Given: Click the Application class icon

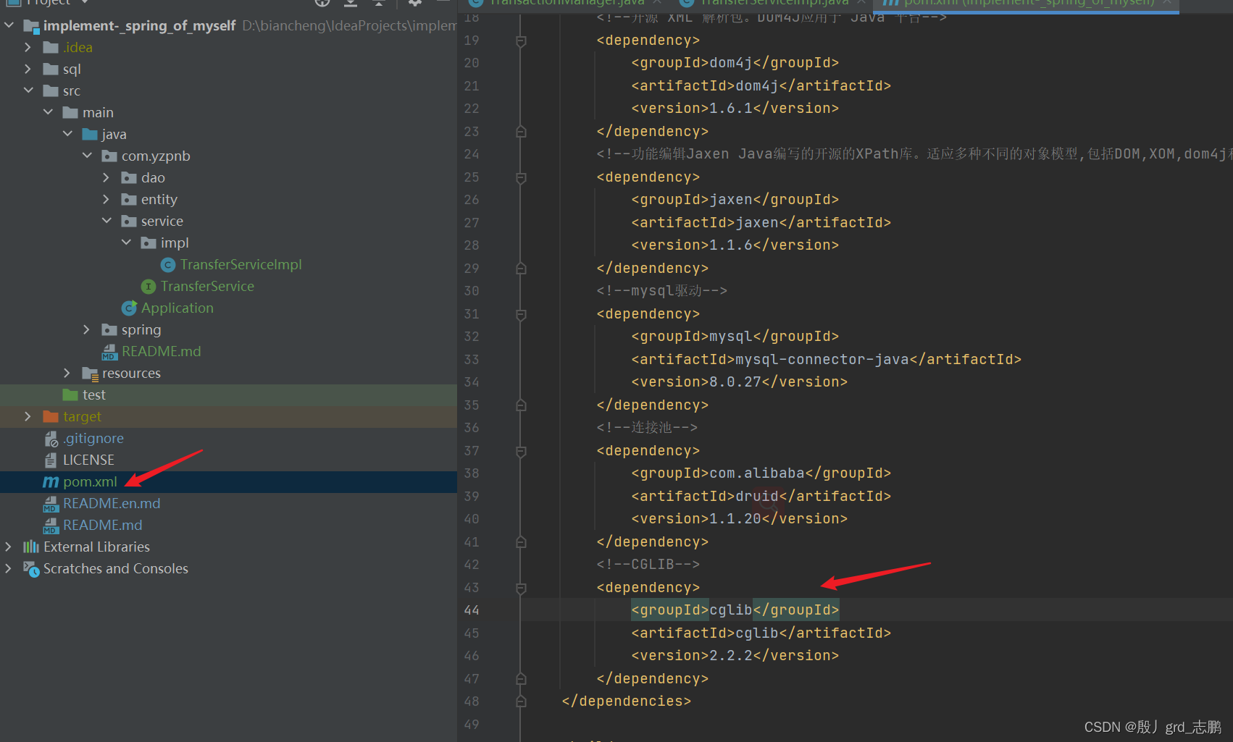Looking at the screenshot, I should pyautogui.click(x=129, y=308).
